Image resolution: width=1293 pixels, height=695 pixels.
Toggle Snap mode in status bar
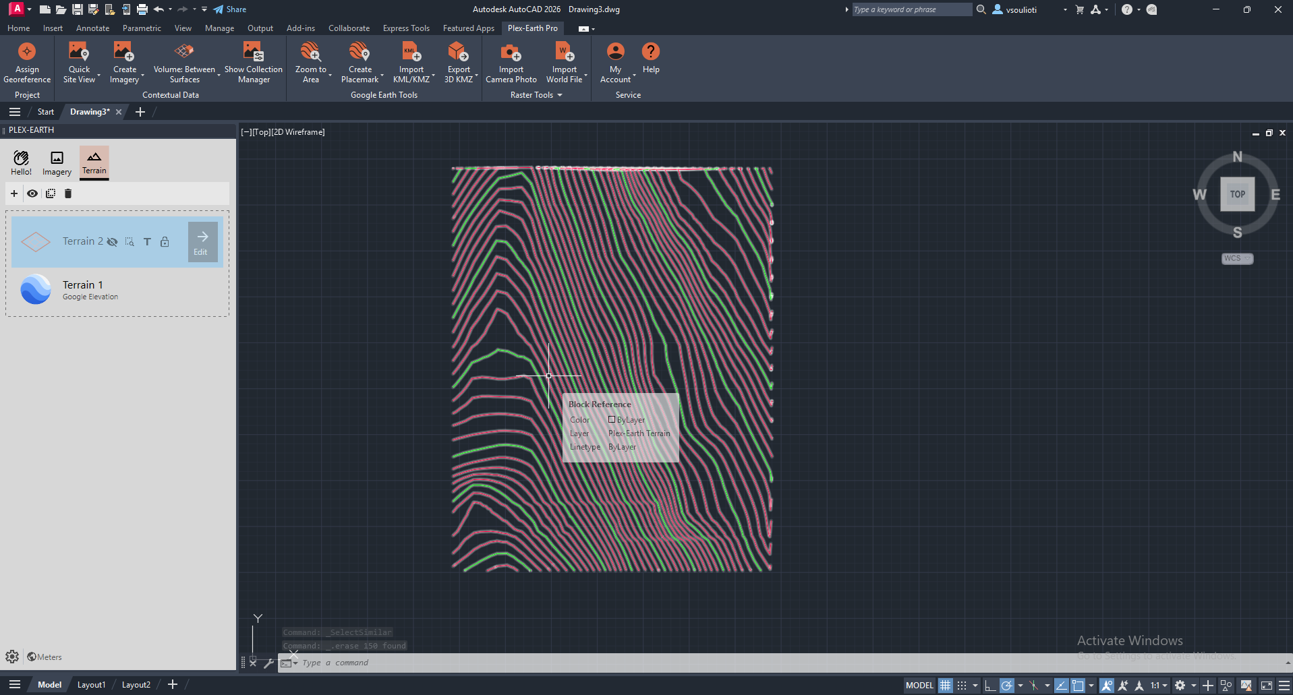(962, 685)
